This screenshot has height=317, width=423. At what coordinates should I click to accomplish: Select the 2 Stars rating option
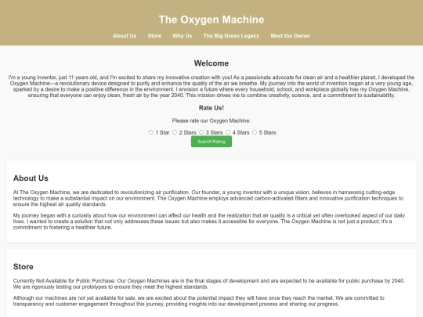pos(175,132)
